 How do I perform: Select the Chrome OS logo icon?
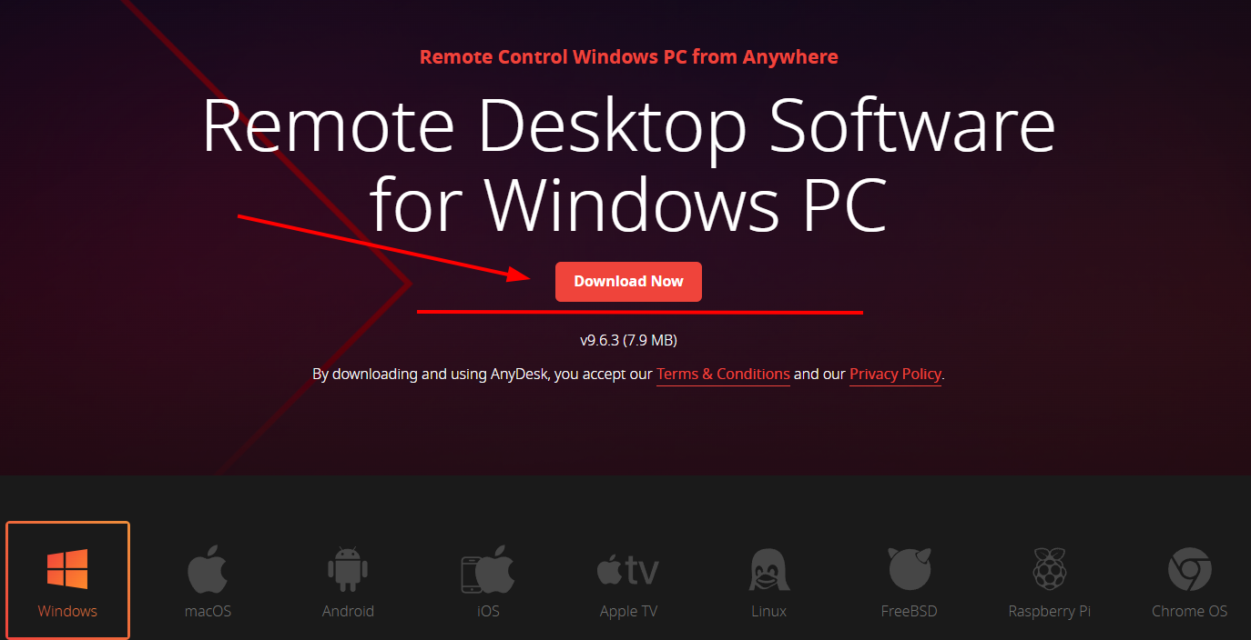(1189, 569)
